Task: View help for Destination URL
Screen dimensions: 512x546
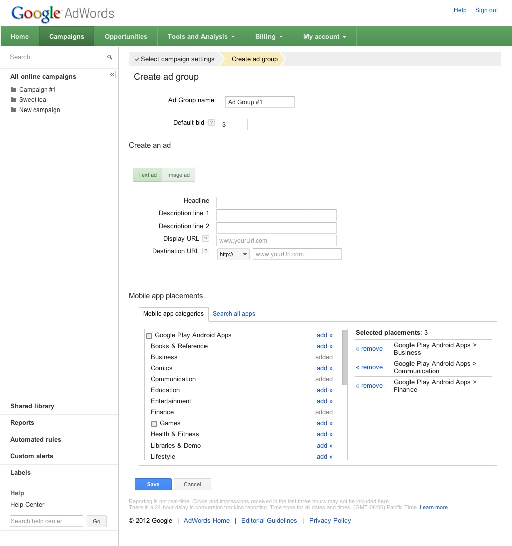Action: [x=206, y=251]
